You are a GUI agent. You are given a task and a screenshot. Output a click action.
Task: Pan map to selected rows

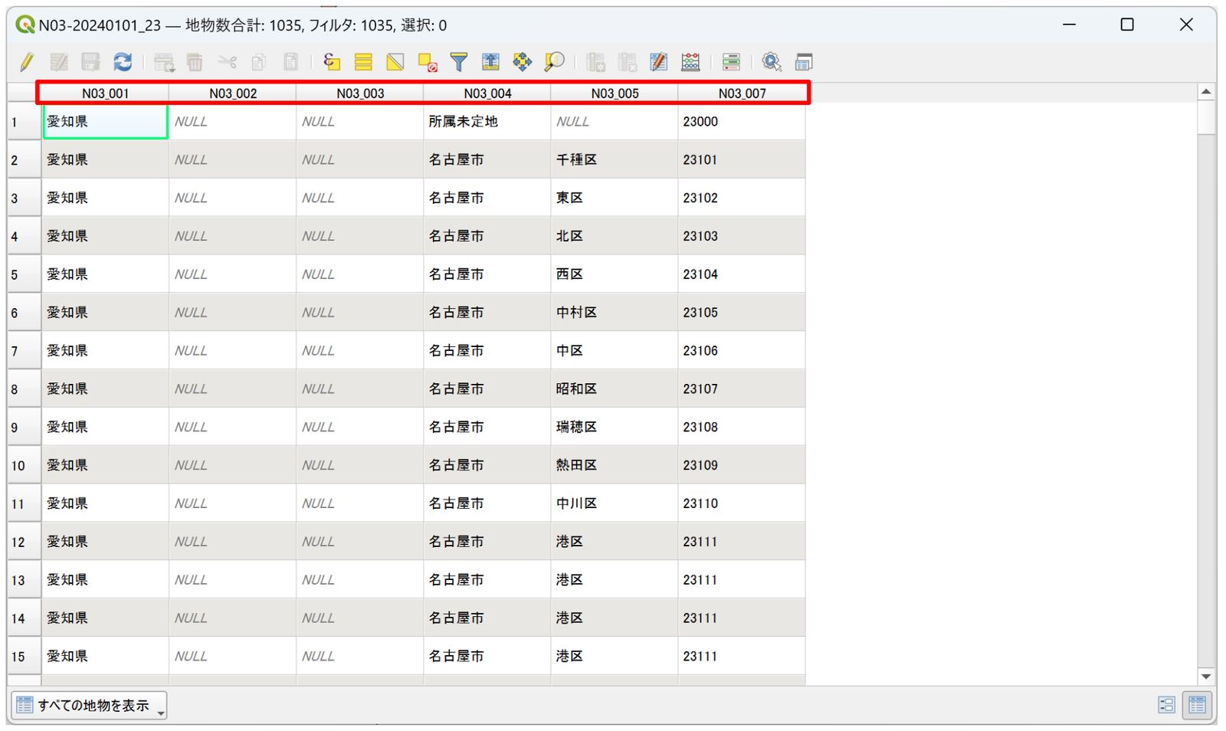click(523, 62)
